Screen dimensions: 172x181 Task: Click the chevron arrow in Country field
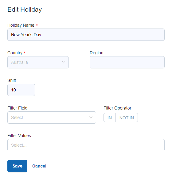click(x=64, y=62)
